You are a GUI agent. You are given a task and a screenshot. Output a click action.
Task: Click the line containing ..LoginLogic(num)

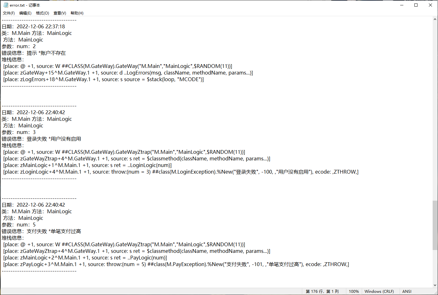tap(87, 165)
